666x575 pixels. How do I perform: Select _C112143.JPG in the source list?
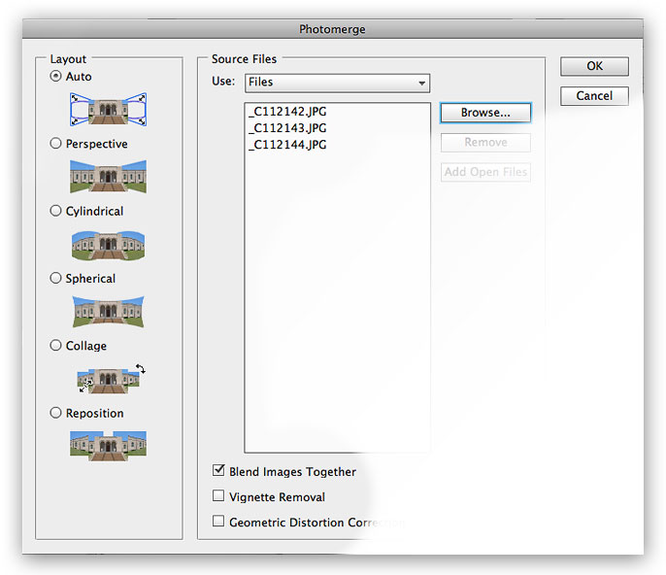pyautogui.click(x=287, y=128)
